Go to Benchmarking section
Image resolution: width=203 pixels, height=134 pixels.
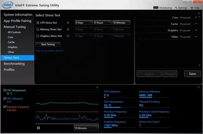(x=14, y=64)
